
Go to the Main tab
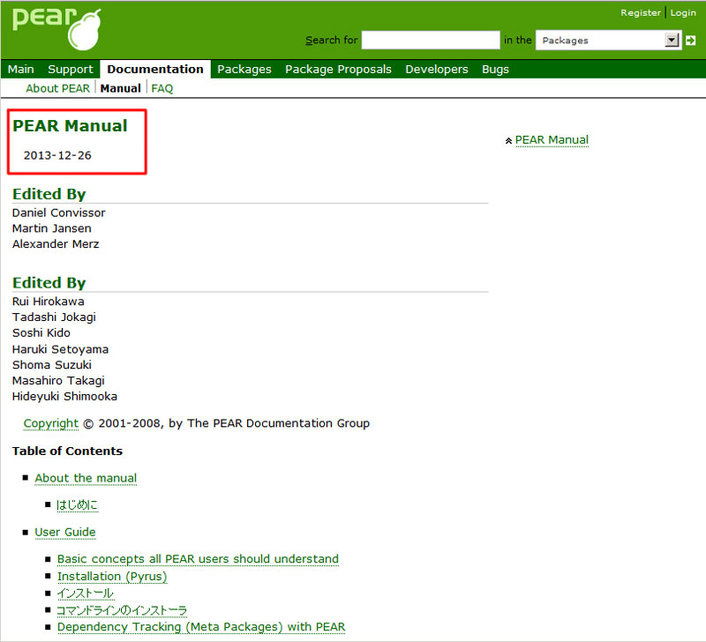20,70
